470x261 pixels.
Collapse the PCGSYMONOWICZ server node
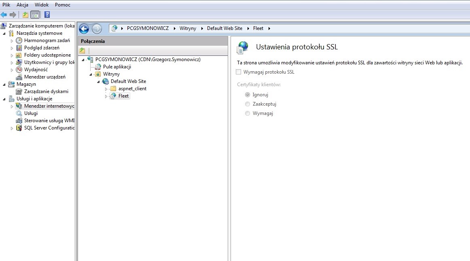pyautogui.click(x=83, y=60)
